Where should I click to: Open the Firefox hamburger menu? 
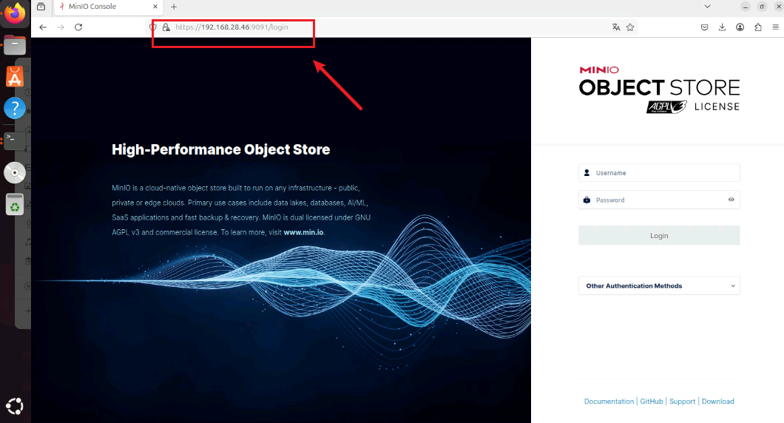coord(776,27)
